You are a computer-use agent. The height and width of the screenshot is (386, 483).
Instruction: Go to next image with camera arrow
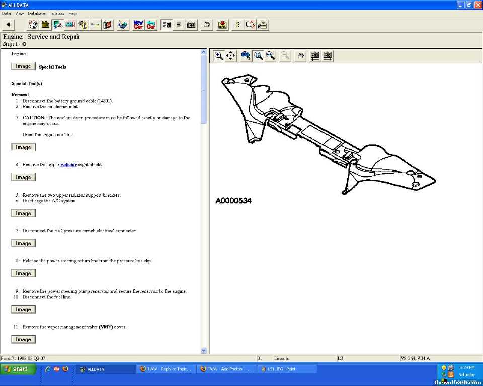328,56
